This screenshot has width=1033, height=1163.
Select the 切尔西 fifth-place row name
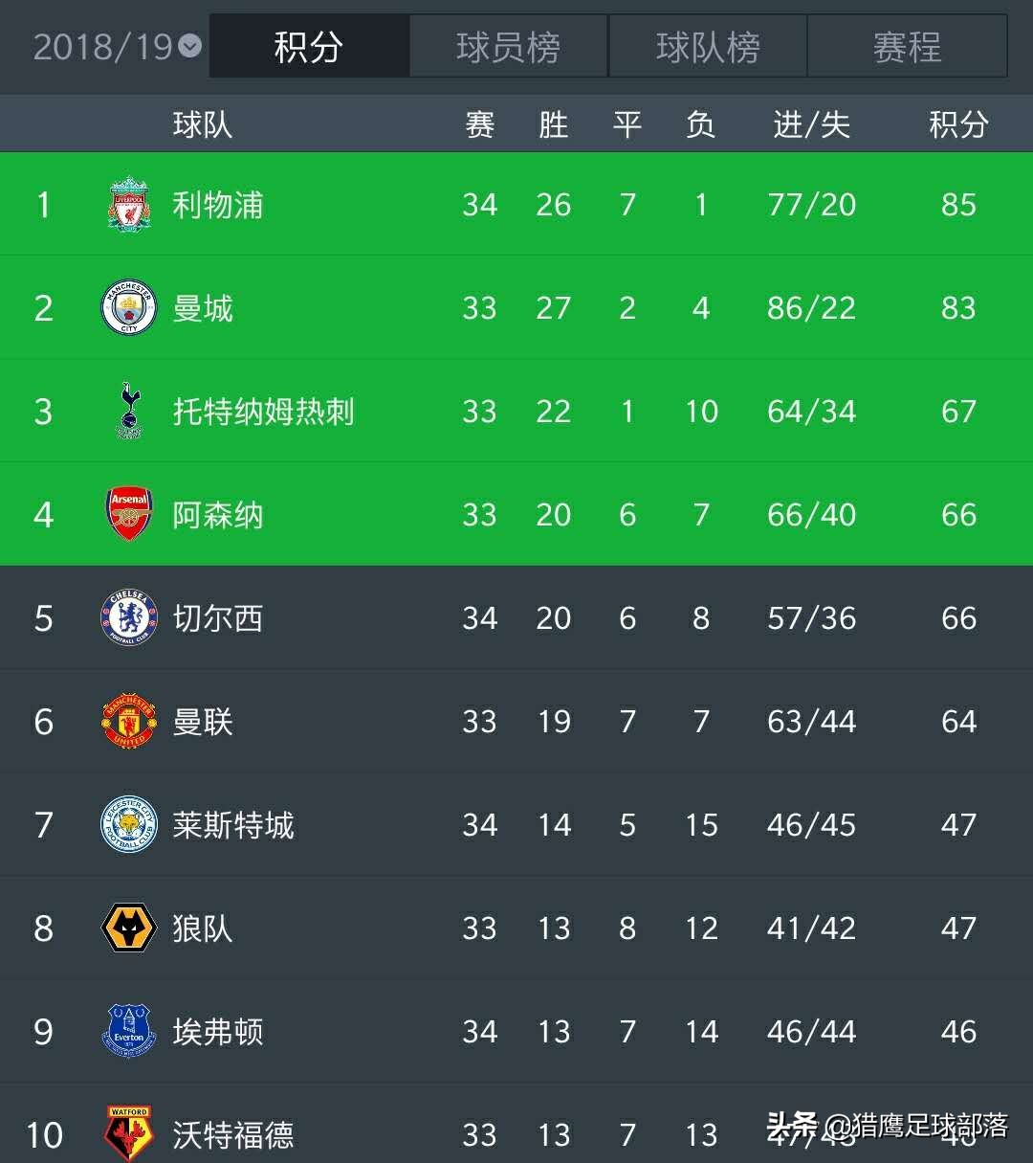[x=218, y=618]
